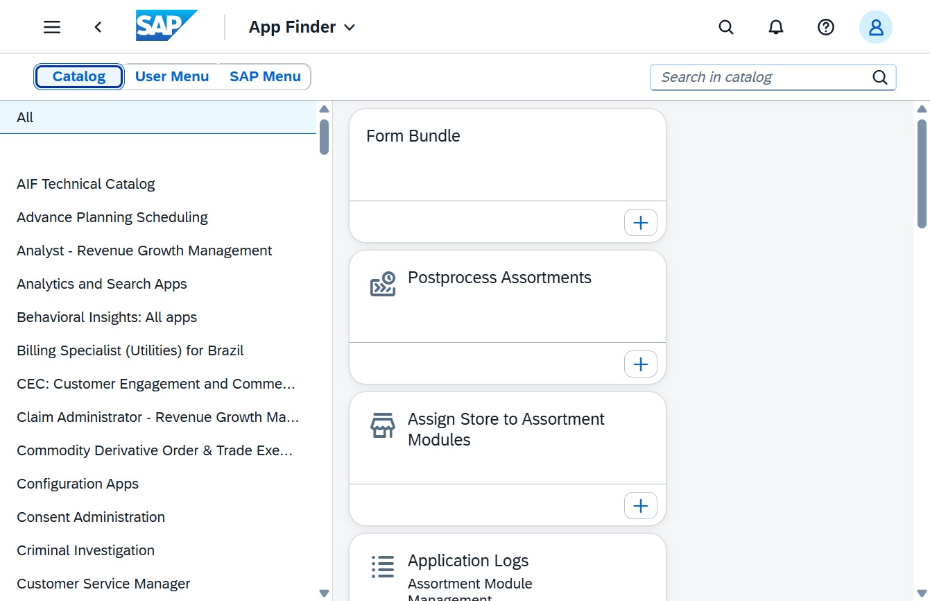
Task: Select AIF Technical Catalog
Action: pyautogui.click(x=158, y=184)
